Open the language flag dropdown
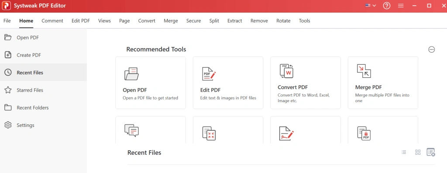447x173 pixels. tap(371, 5)
